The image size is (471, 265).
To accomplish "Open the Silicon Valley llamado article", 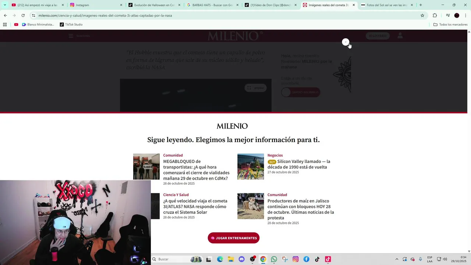I will (x=299, y=164).
